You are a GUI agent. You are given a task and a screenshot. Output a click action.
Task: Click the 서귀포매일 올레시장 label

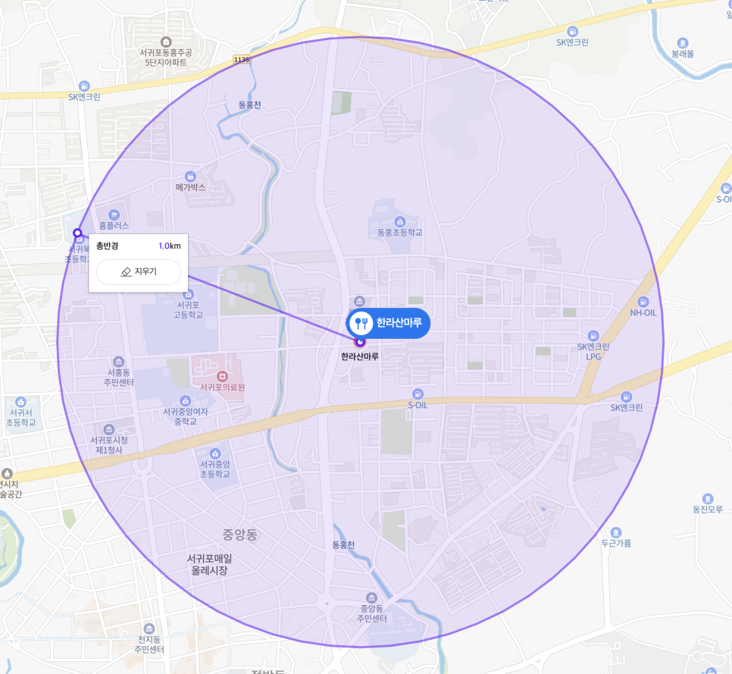coord(209,564)
